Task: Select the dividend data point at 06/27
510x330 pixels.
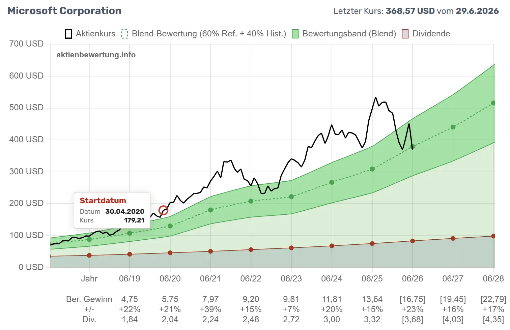Action: pos(453,238)
